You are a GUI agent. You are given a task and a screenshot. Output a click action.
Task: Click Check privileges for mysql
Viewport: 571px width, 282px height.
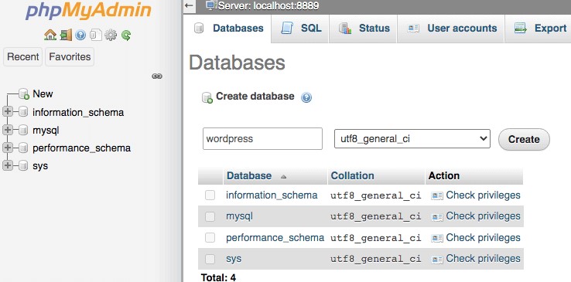coord(483,216)
